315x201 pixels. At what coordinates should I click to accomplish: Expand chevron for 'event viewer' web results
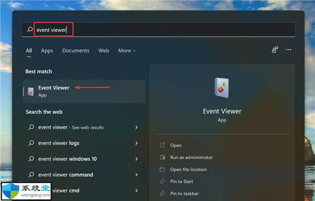pos(136,127)
